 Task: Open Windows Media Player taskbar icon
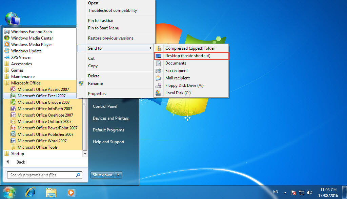click(x=72, y=192)
